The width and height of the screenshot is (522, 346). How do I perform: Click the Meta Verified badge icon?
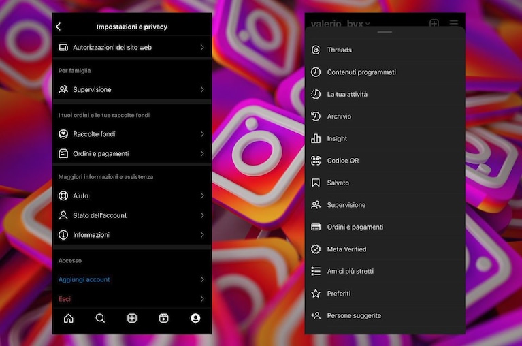(x=316, y=249)
